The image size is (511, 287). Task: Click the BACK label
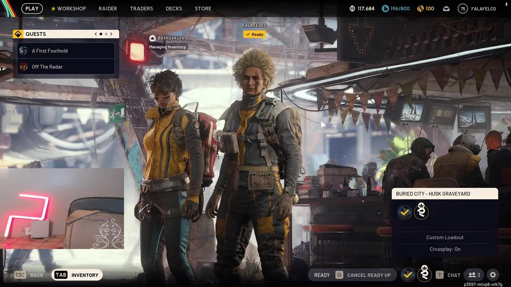[37, 275]
